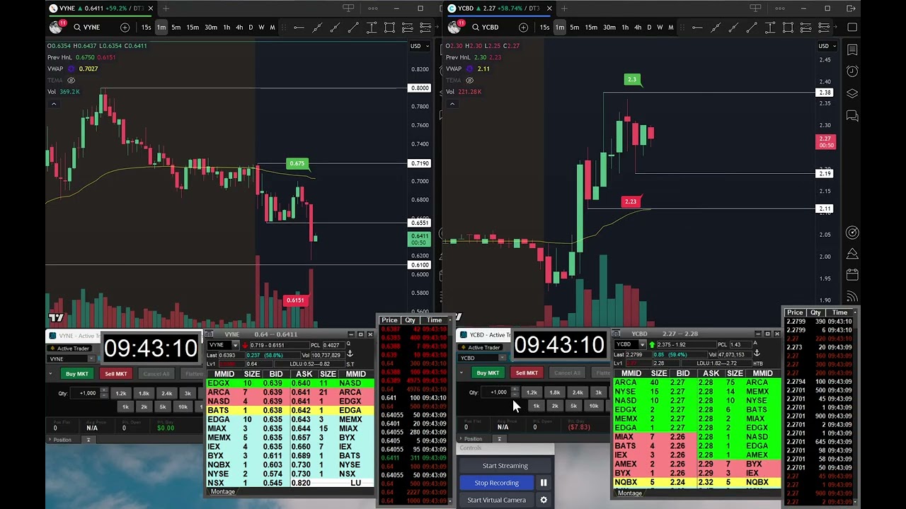
Task: Open VYNE window layout icon
Action: (x=348, y=8)
